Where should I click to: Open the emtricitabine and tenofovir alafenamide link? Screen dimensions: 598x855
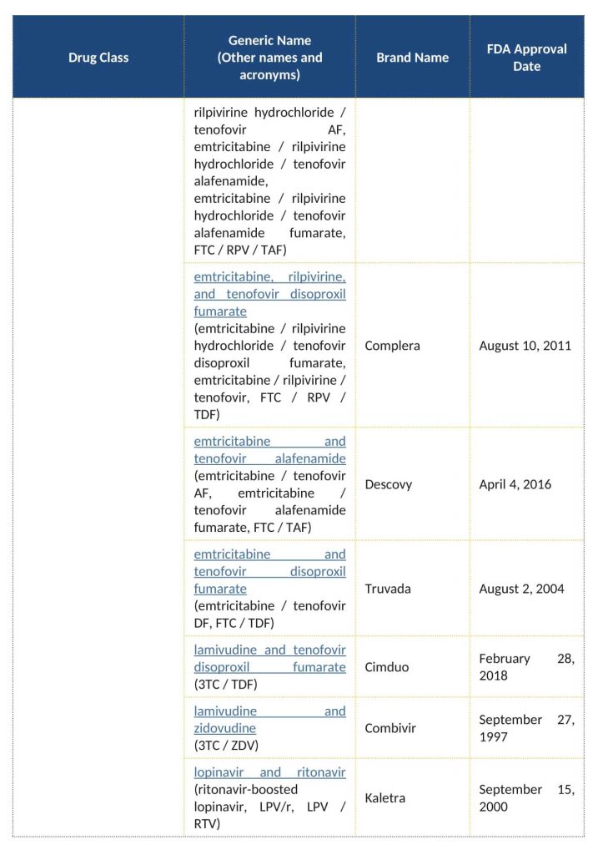269,449
